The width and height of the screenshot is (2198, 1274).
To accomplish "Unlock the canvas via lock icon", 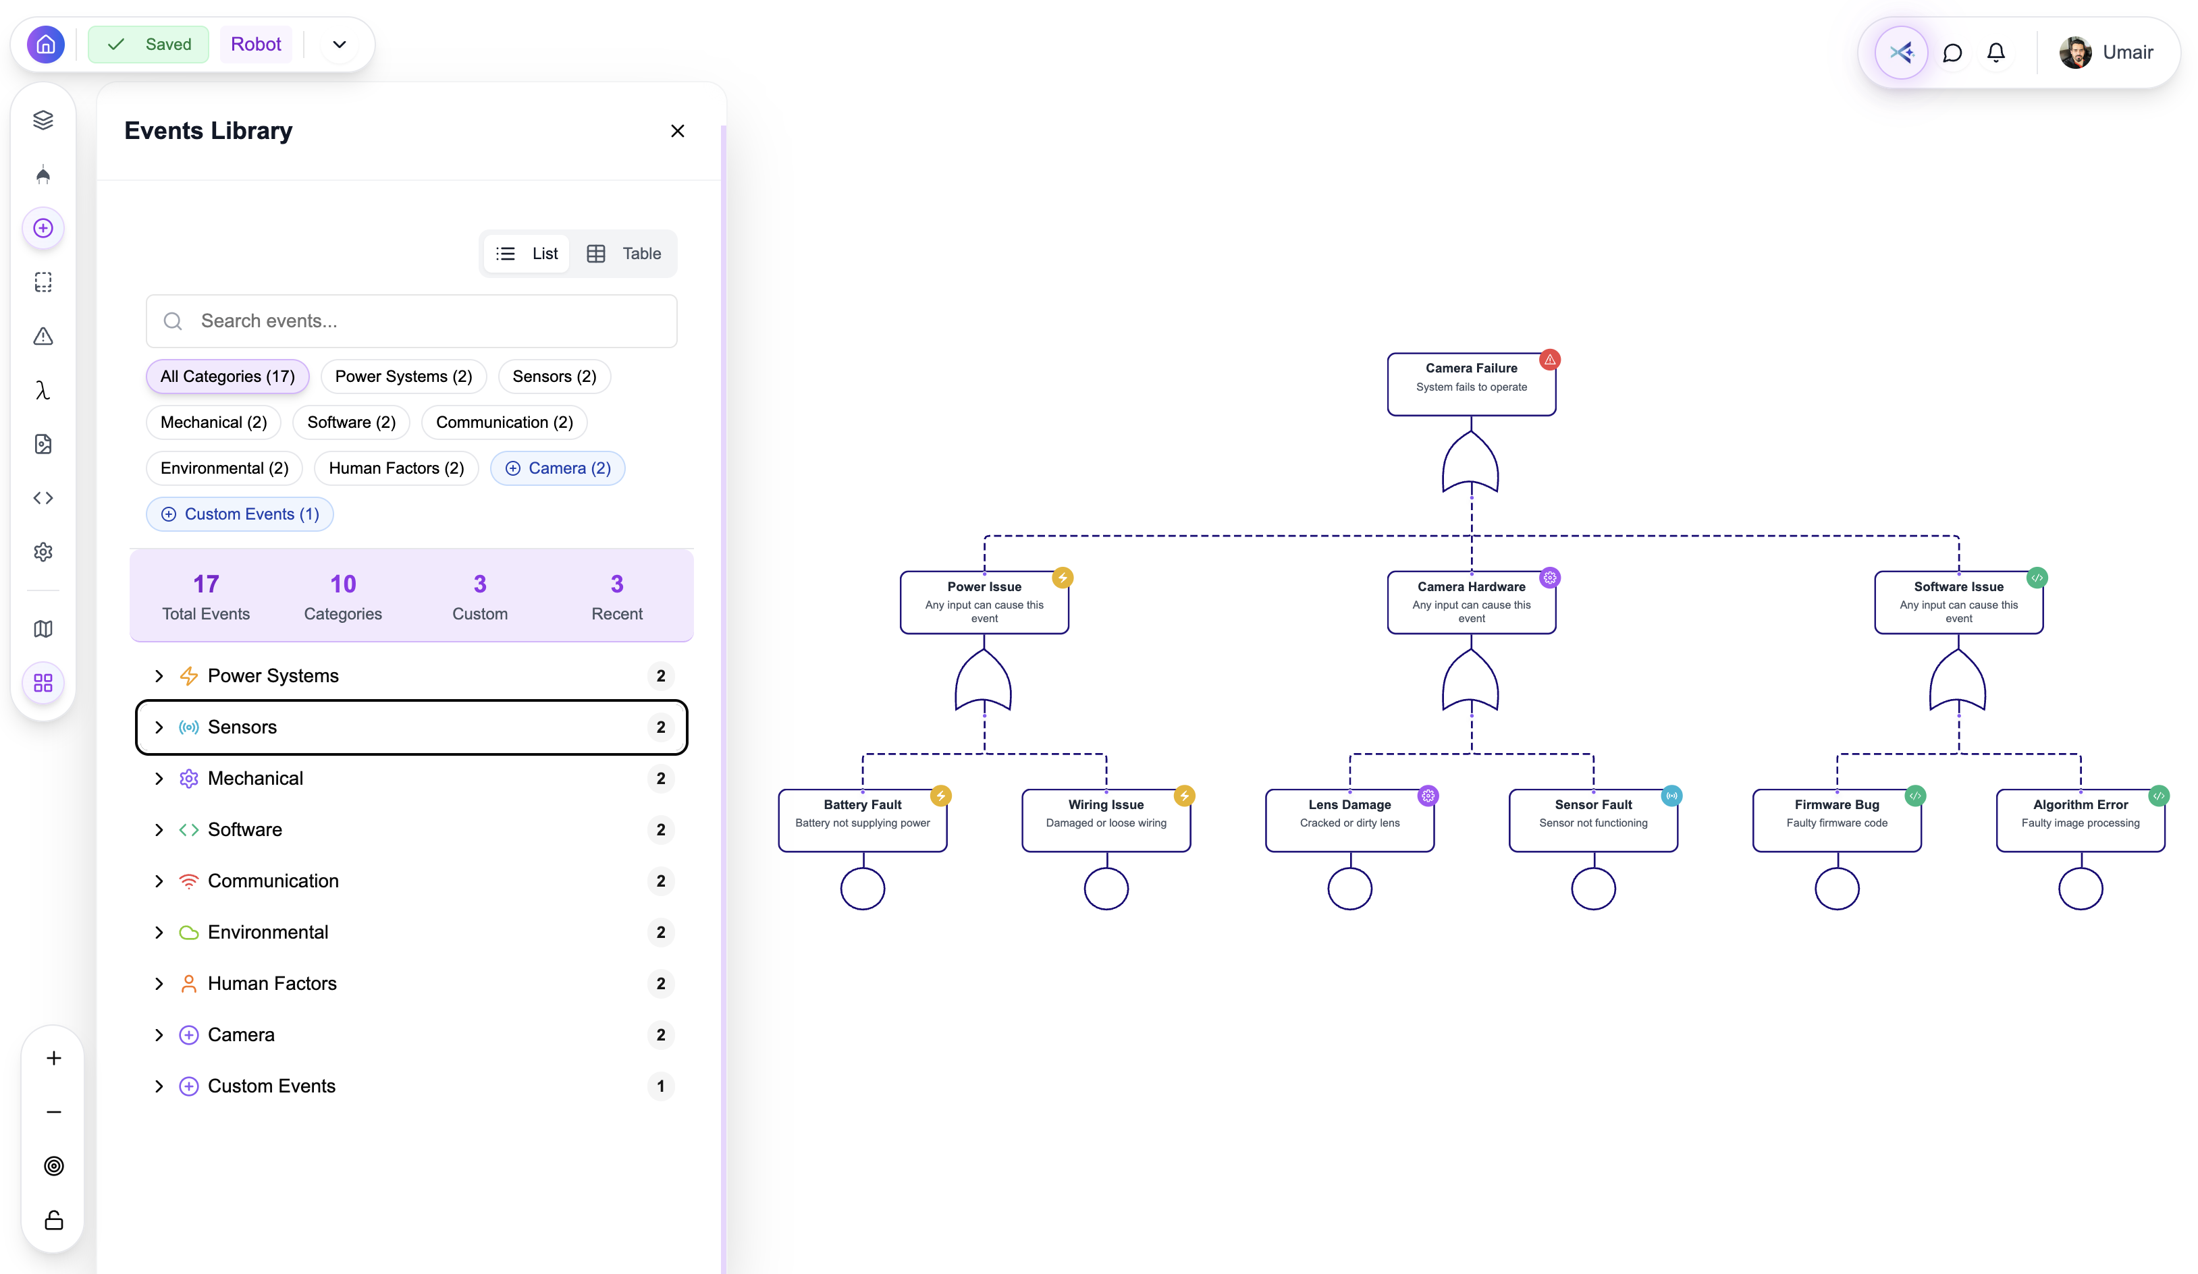I will 53,1220.
